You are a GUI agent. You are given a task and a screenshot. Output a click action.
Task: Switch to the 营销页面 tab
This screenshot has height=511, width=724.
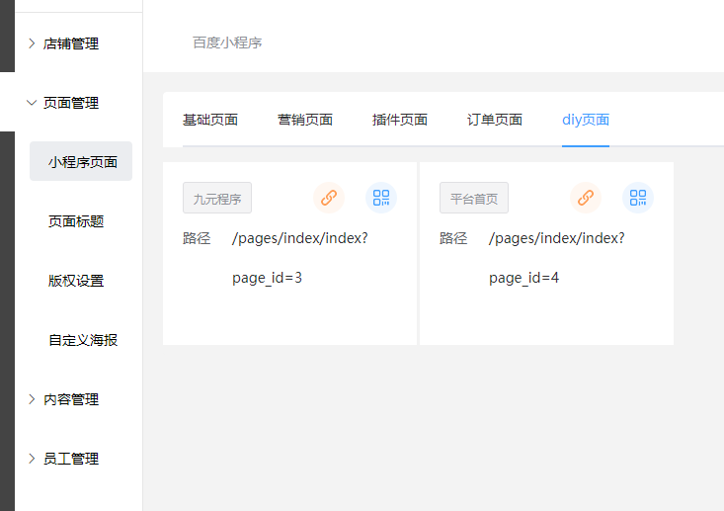305,121
